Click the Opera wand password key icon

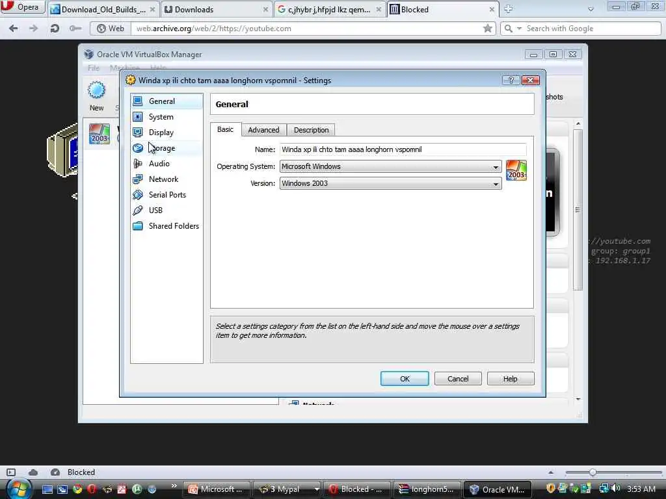[x=75, y=29]
